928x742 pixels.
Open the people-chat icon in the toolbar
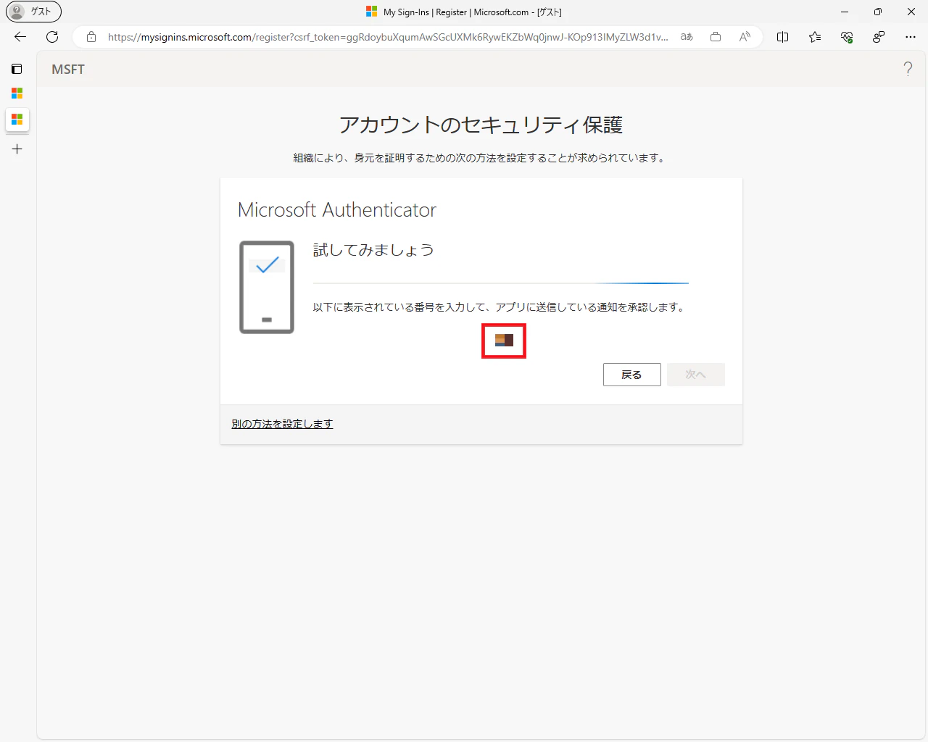[879, 37]
